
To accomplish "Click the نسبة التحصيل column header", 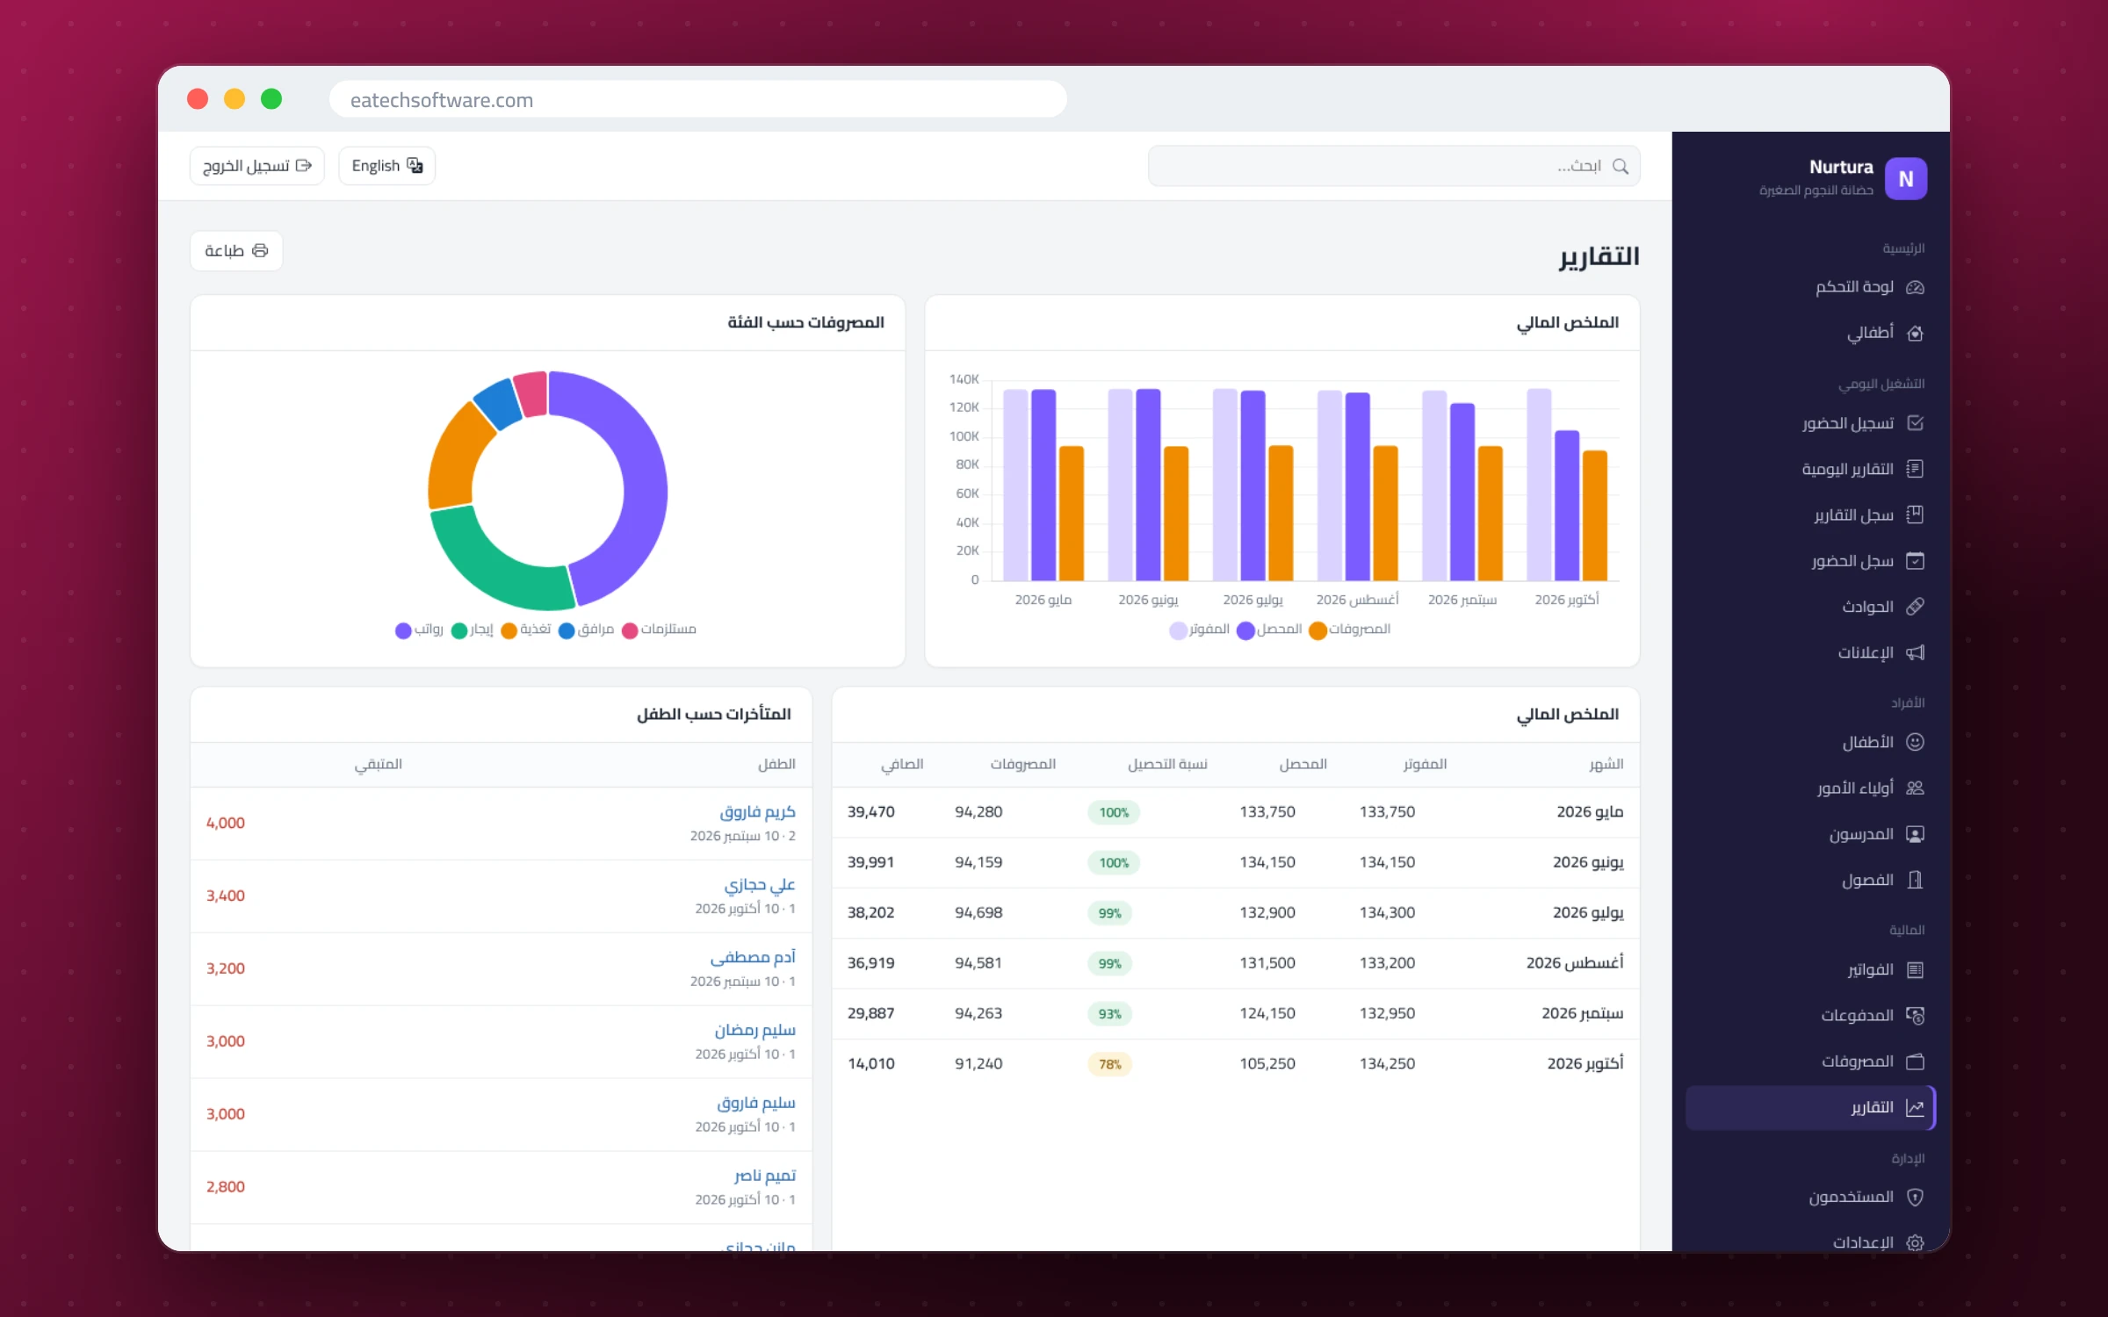I will point(1167,765).
